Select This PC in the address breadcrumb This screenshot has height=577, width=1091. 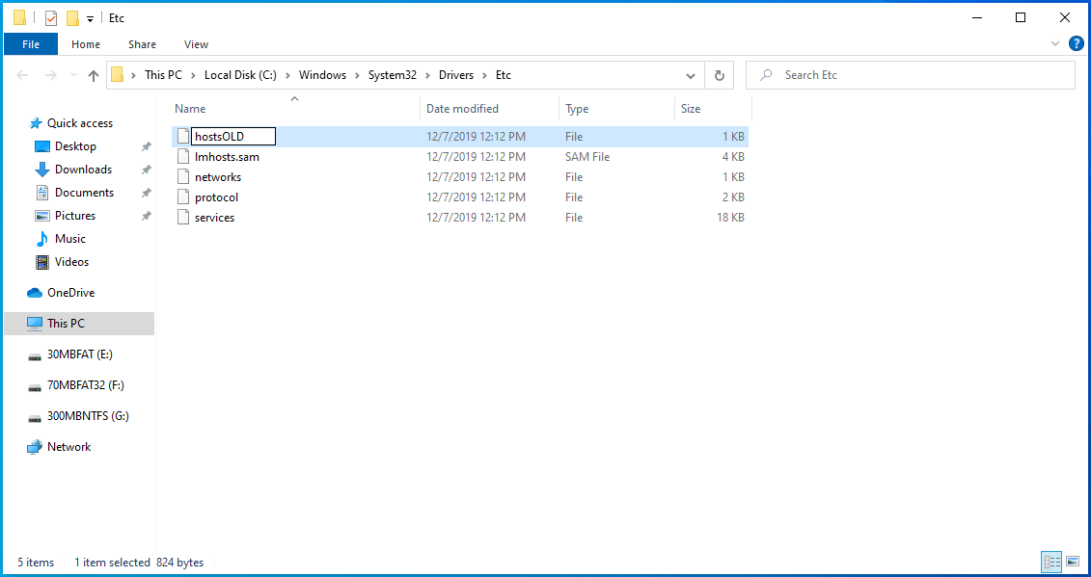tap(164, 75)
